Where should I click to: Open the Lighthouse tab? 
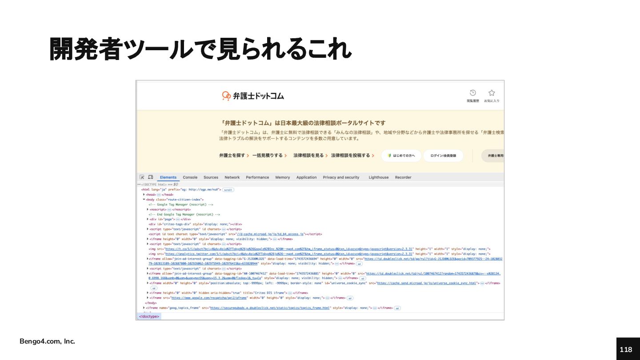coord(379,177)
